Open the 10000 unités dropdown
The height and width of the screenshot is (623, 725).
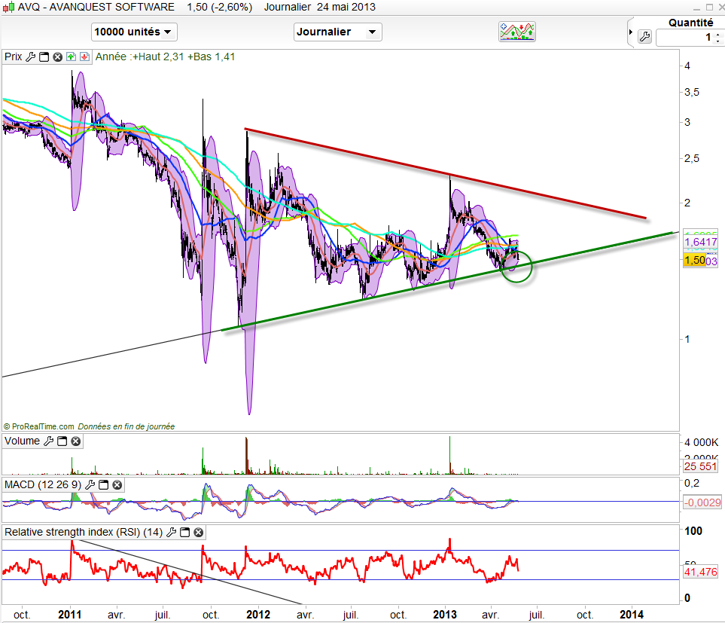[134, 32]
